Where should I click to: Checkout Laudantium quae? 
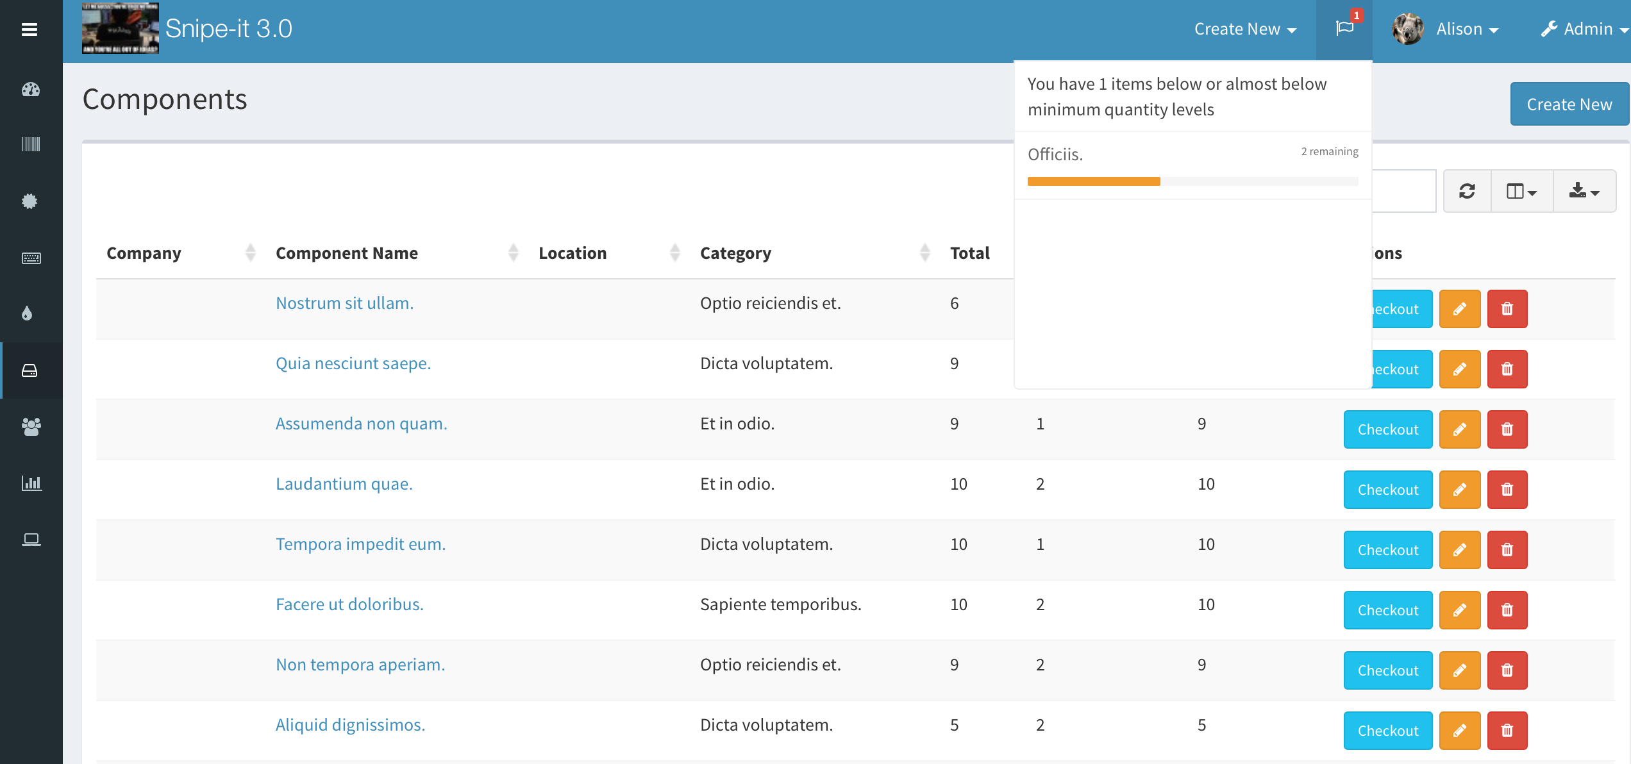point(1388,490)
